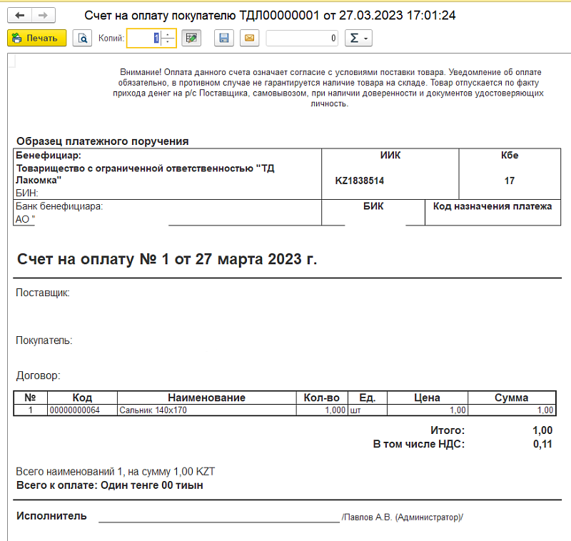Click the product code cell 00000000064
The height and width of the screenshot is (541, 571).
[82, 410]
